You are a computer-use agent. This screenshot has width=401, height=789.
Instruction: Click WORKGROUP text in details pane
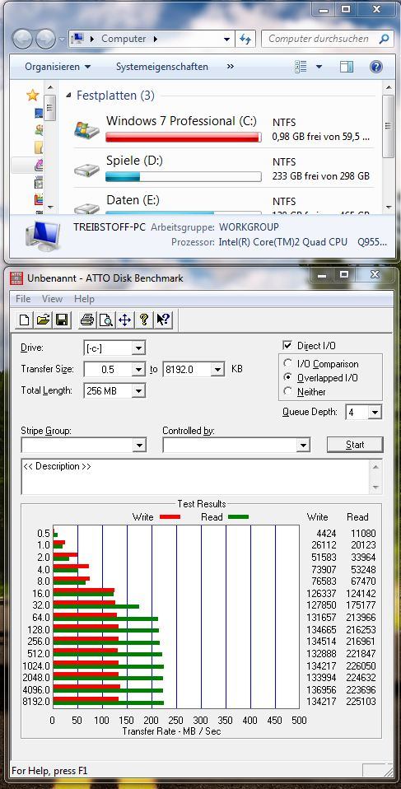[x=249, y=227]
